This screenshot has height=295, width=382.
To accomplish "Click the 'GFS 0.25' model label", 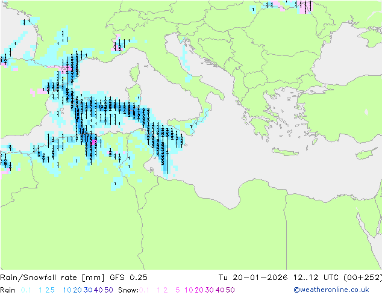I will (x=128, y=278).
